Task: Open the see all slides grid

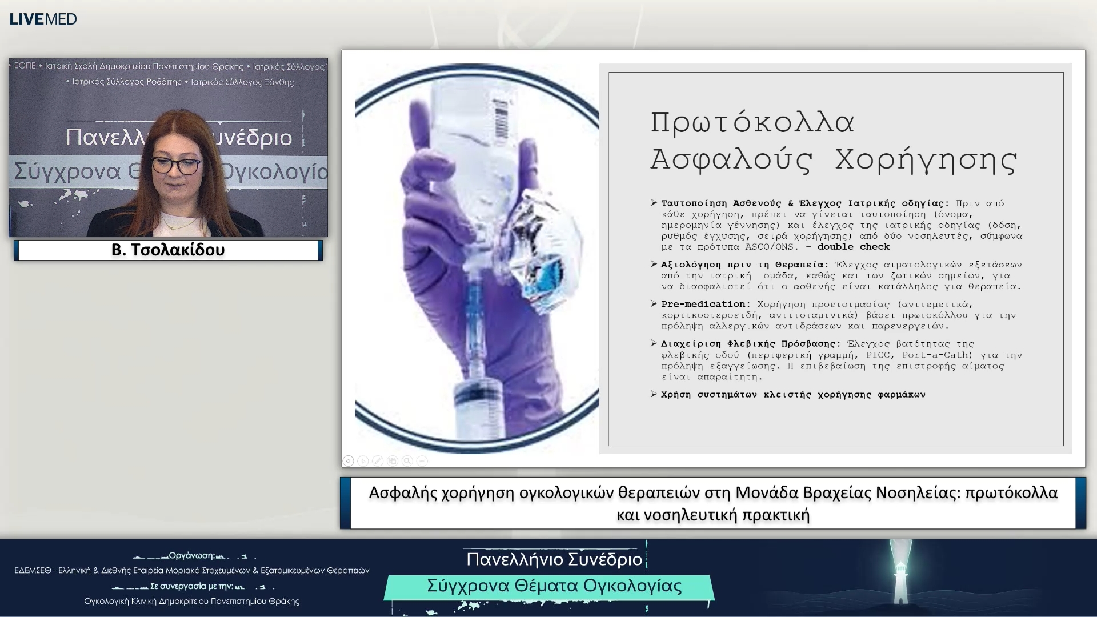Action: pos(393,460)
